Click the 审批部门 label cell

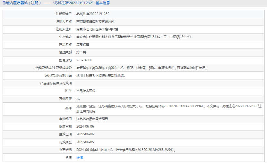[x=38, y=119]
